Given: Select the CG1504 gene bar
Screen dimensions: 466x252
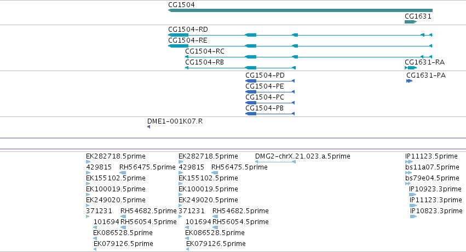Looking at the screenshot, I should [x=300, y=10].
